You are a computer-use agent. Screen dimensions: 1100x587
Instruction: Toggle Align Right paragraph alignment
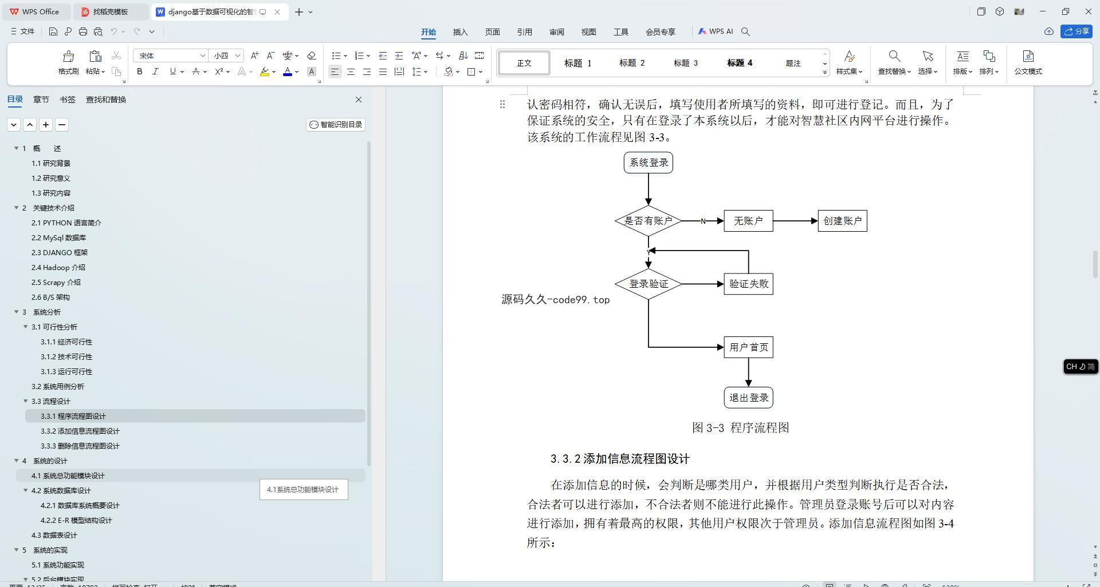click(367, 72)
